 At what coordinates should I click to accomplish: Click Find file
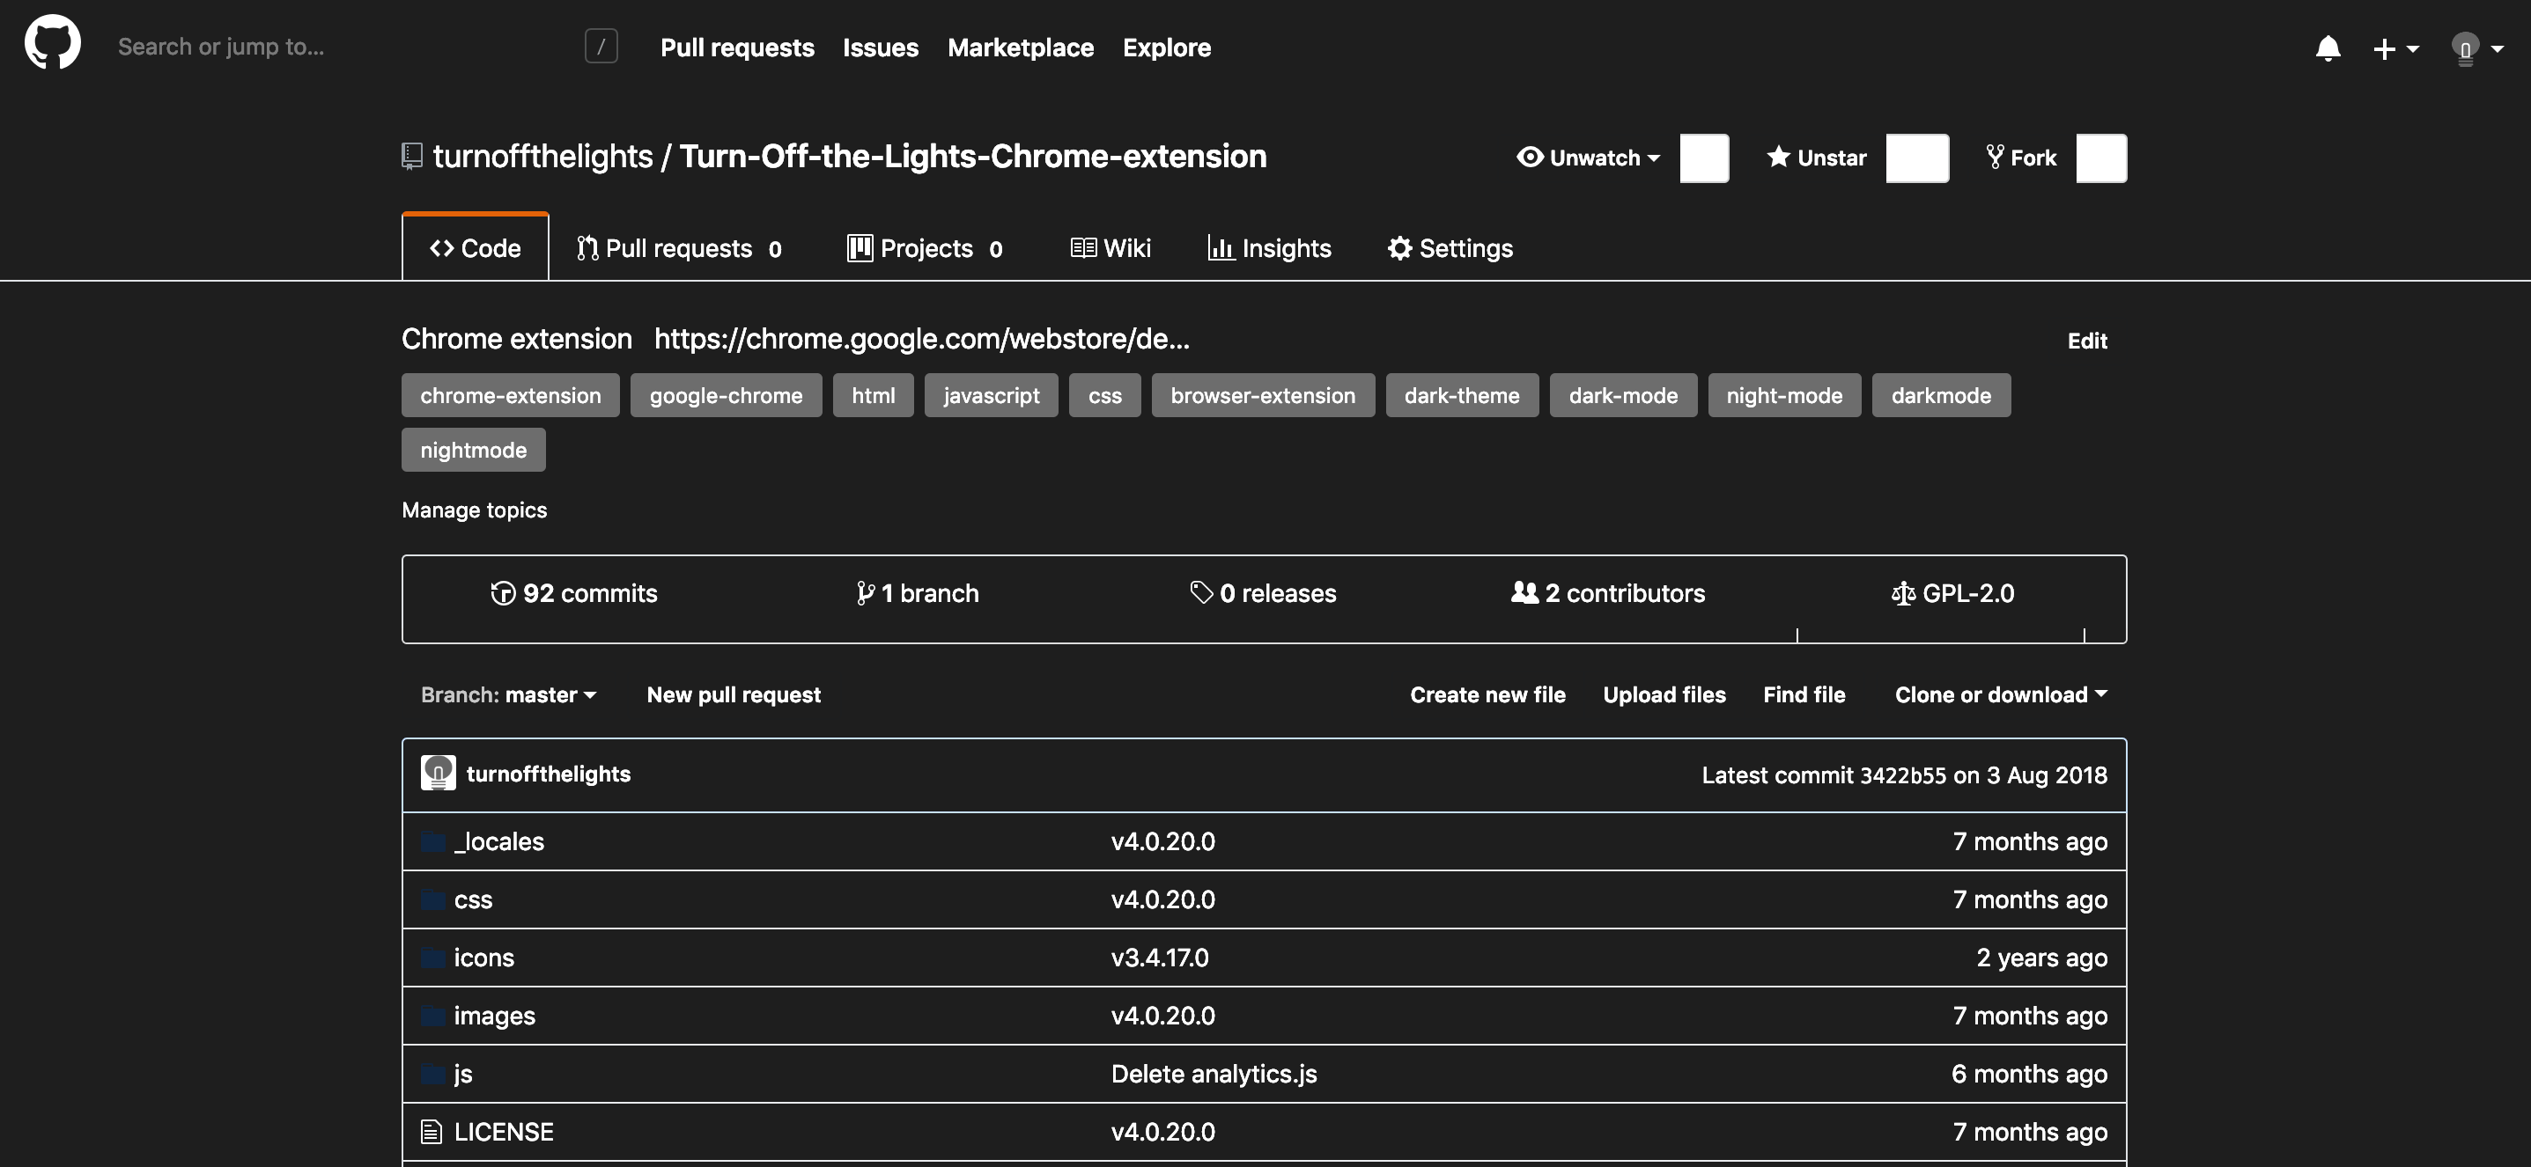click(1804, 694)
